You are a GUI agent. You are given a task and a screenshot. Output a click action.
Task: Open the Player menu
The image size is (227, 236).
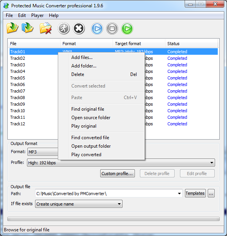click(x=37, y=15)
